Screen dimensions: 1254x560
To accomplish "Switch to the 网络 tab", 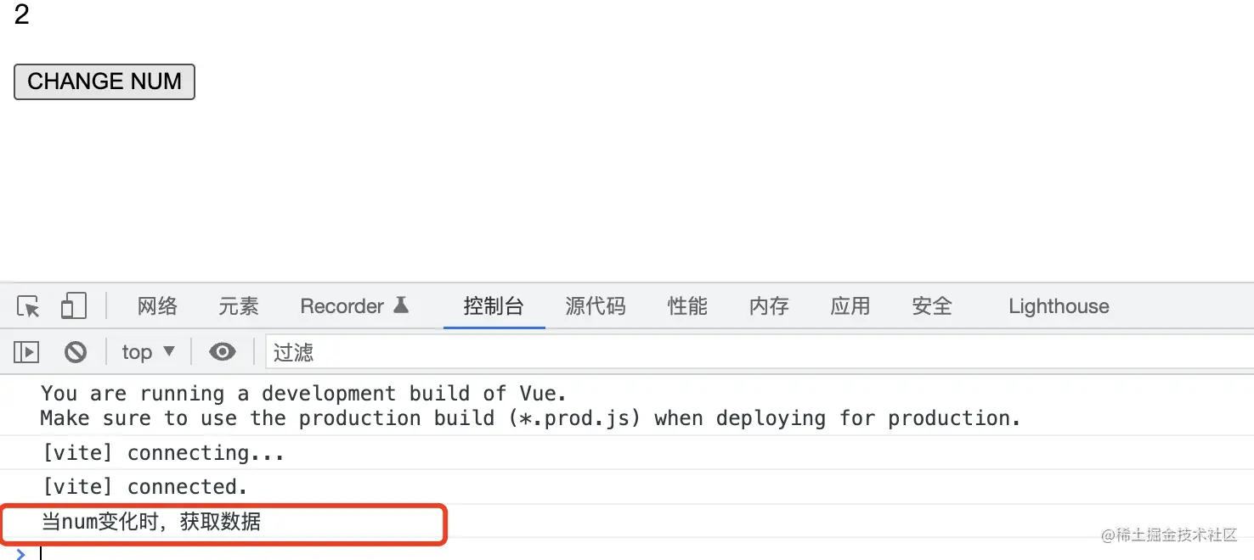I will [157, 306].
